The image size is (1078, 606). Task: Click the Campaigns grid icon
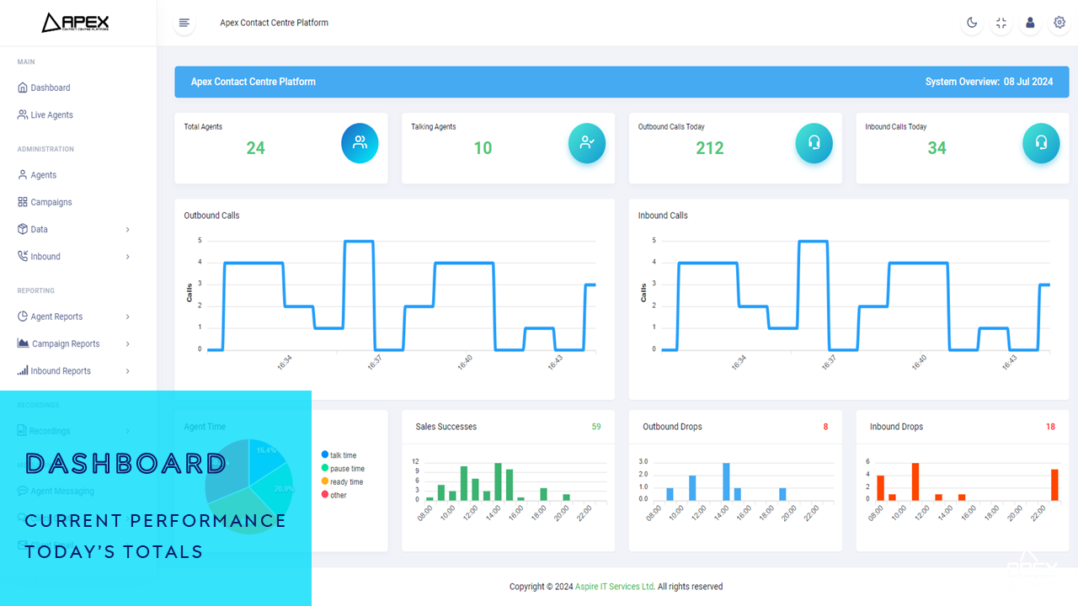(x=23, y=202)
